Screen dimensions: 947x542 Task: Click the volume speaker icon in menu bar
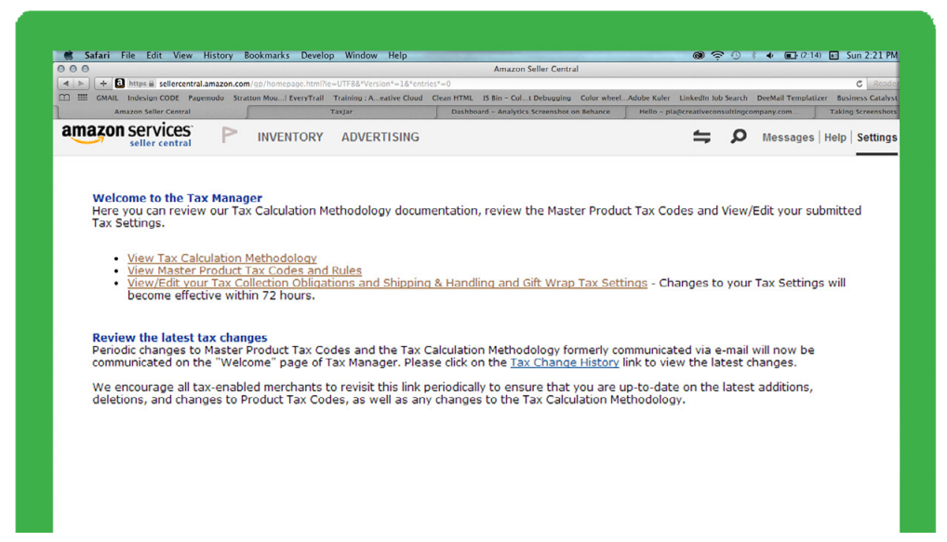tap(770, 55)
